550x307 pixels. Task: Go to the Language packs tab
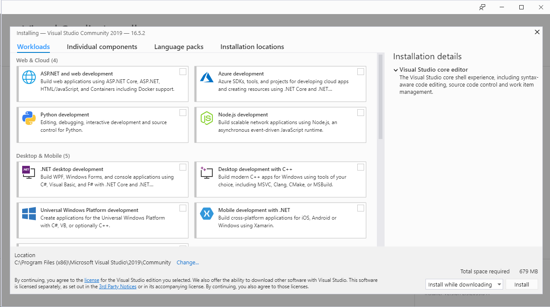179,47
